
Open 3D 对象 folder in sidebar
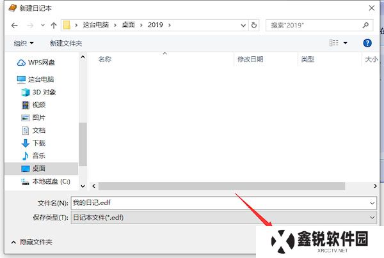click(x=38, y=93)
